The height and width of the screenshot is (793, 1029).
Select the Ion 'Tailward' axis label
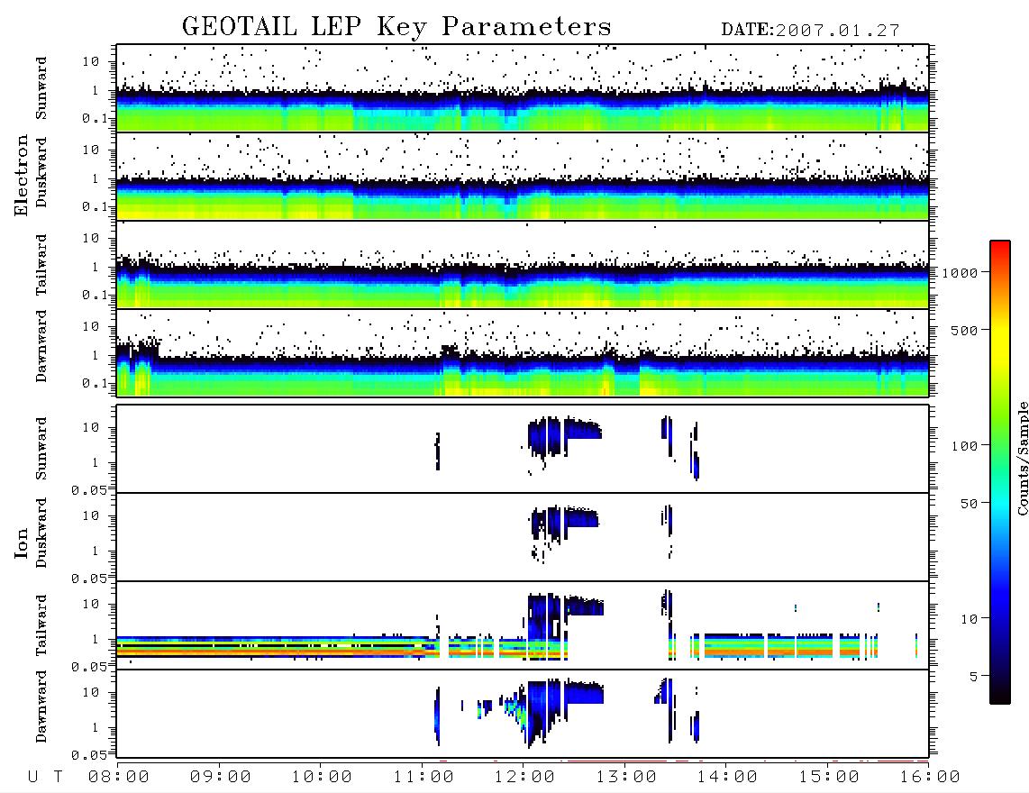(41, 625)
